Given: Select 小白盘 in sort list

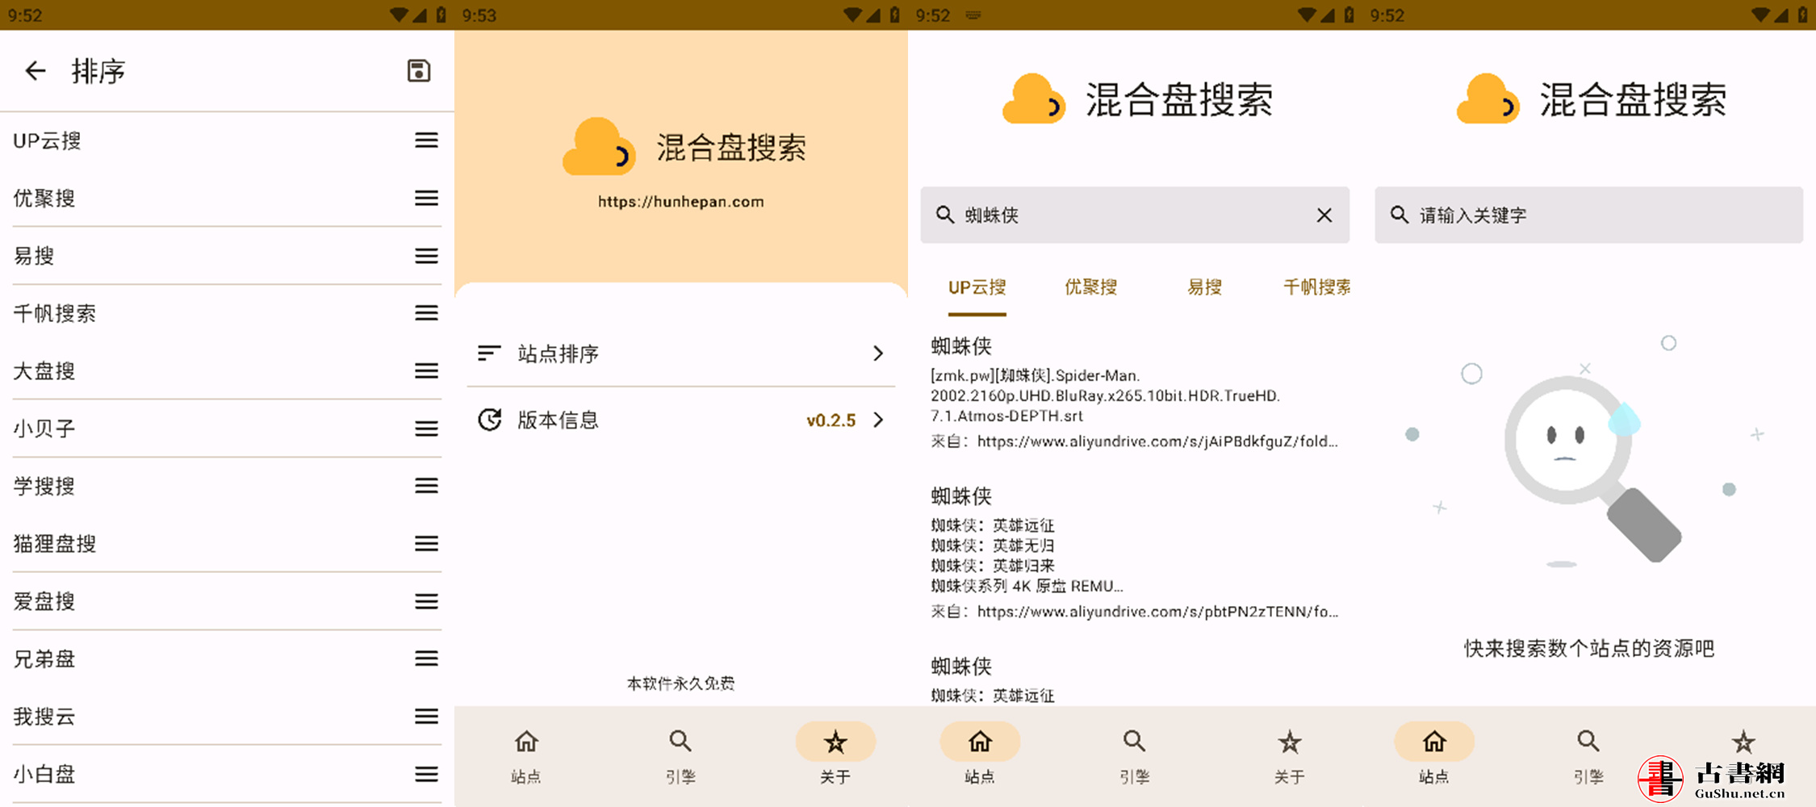Looking at the screenshot, I should click(x=44, y=775).
